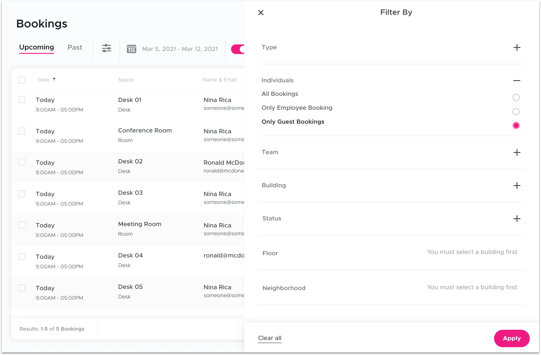This screenshot has height=355, width=541.
Task: Switch to the Past tab
Action: [75, 47]
